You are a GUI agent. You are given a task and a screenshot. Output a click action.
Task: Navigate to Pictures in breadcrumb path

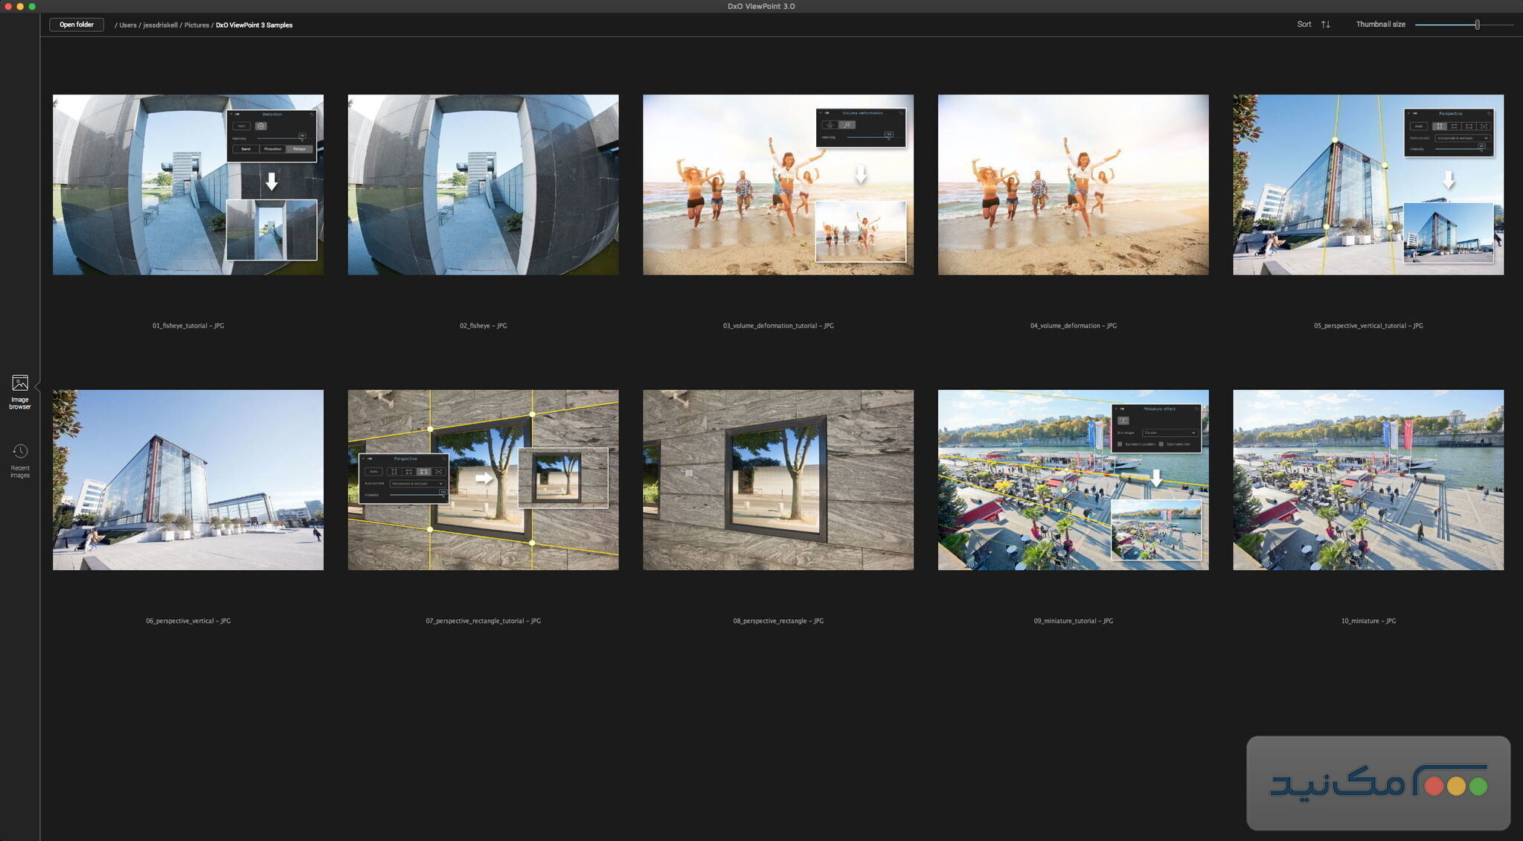click(x=196, y=25)
